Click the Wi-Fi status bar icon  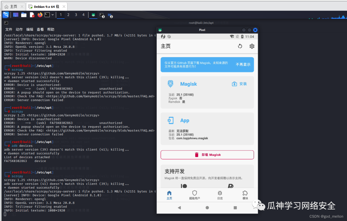pyautogui.click(x=232, y=37)
